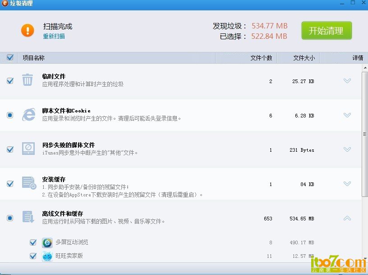Uncheck the 同步失败的媒体文件 checkbox

click(x=10, y=149)
